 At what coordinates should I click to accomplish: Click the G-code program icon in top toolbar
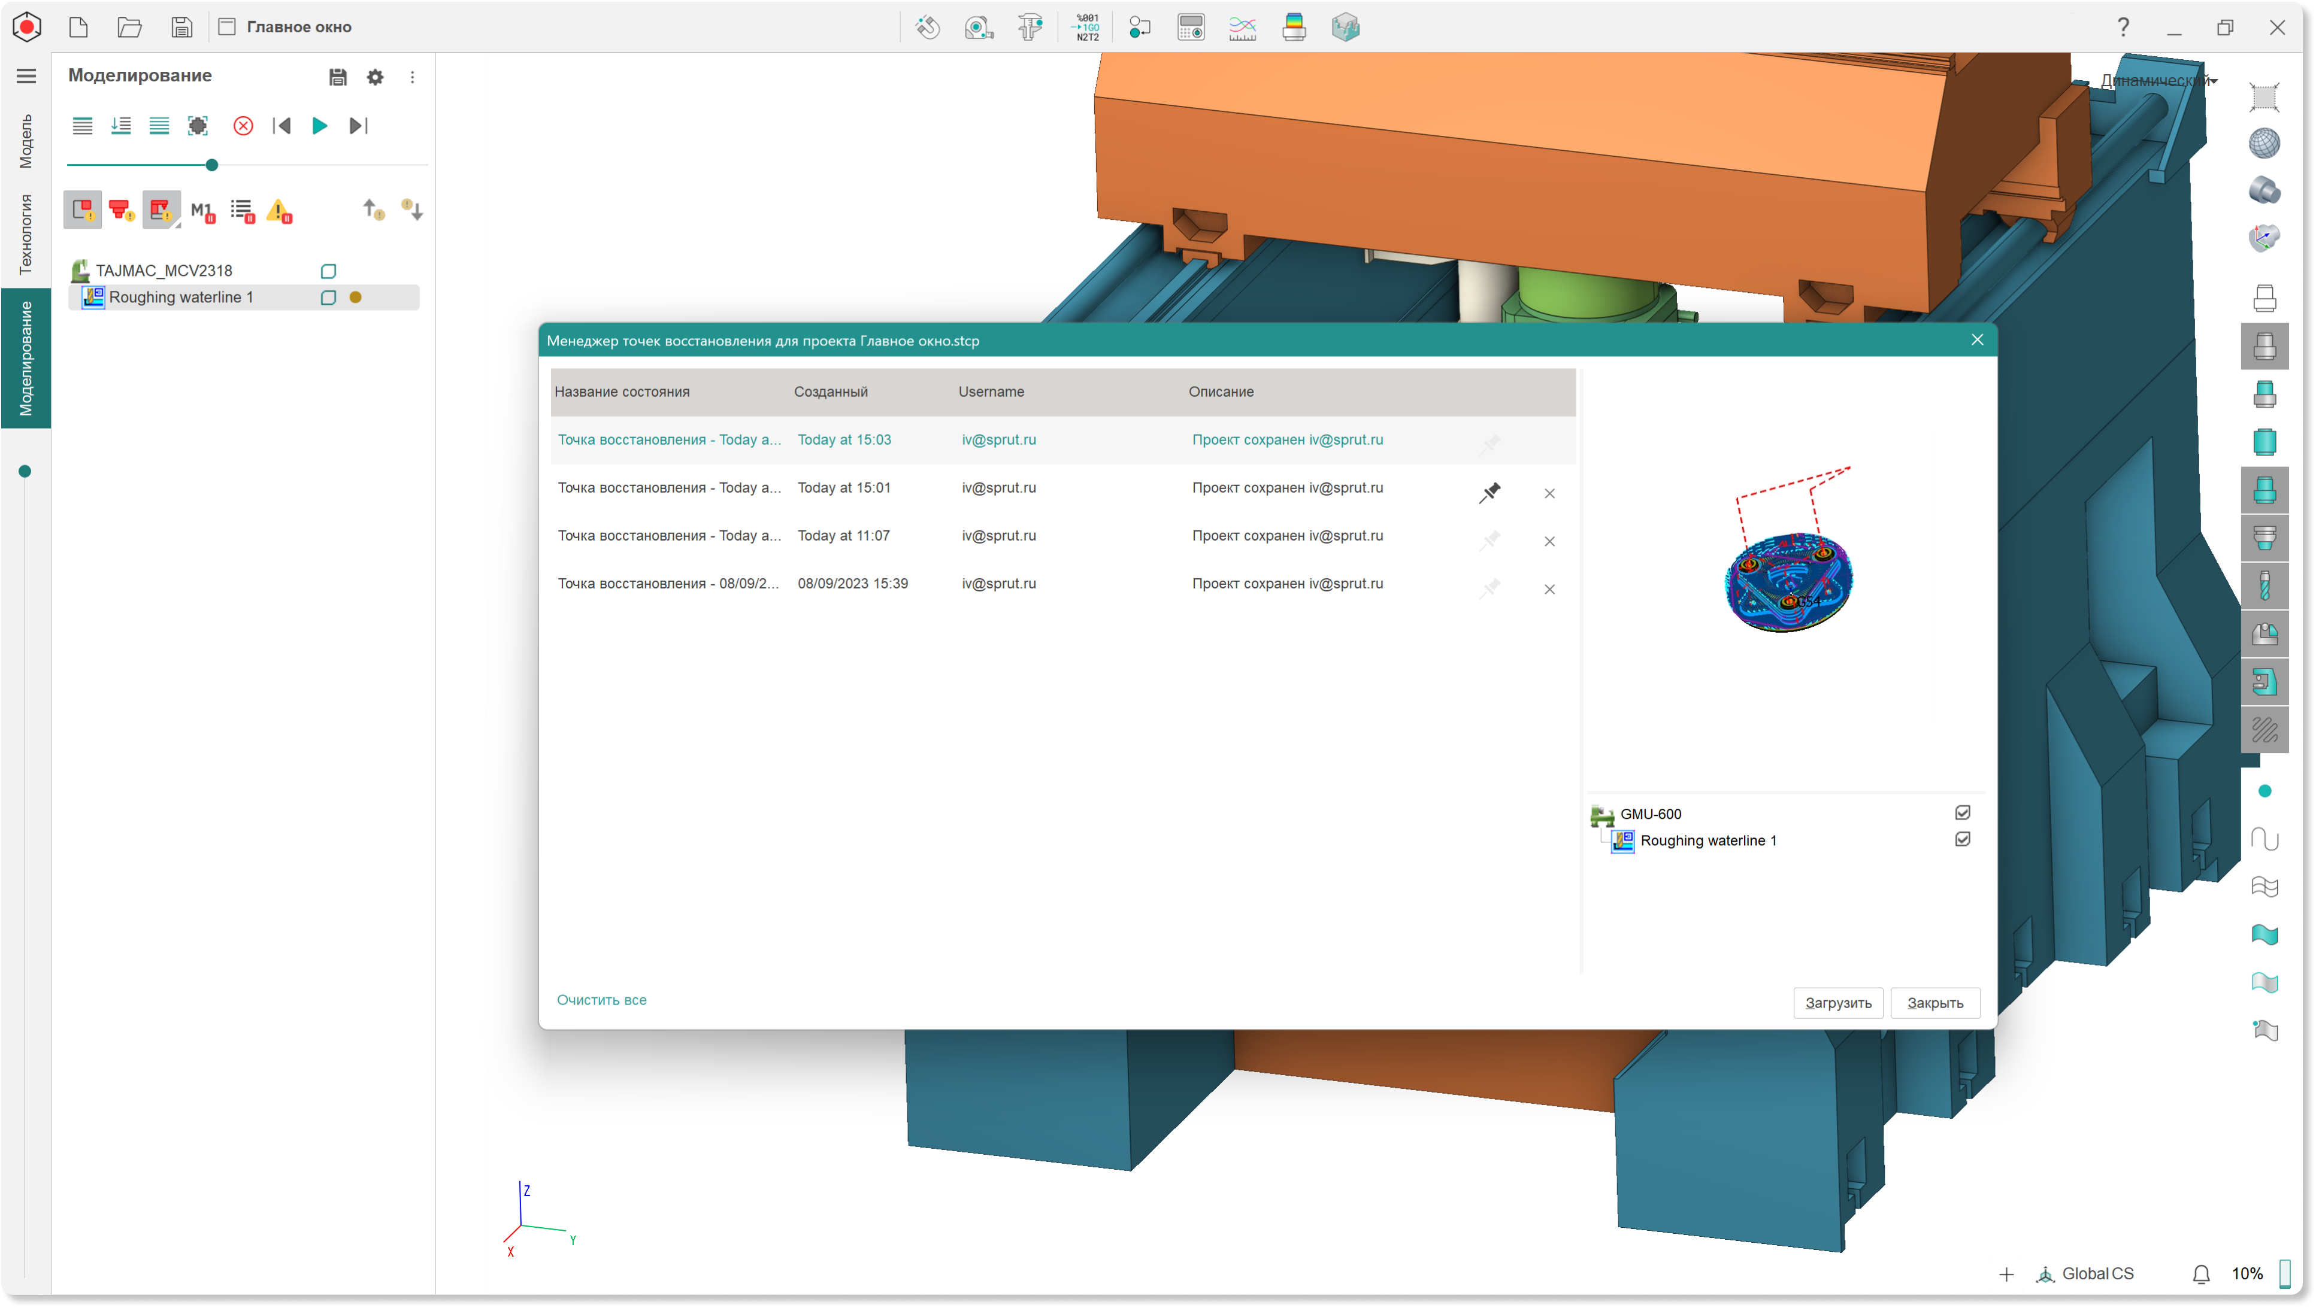pyautogui.click(x=1087, y=27)
